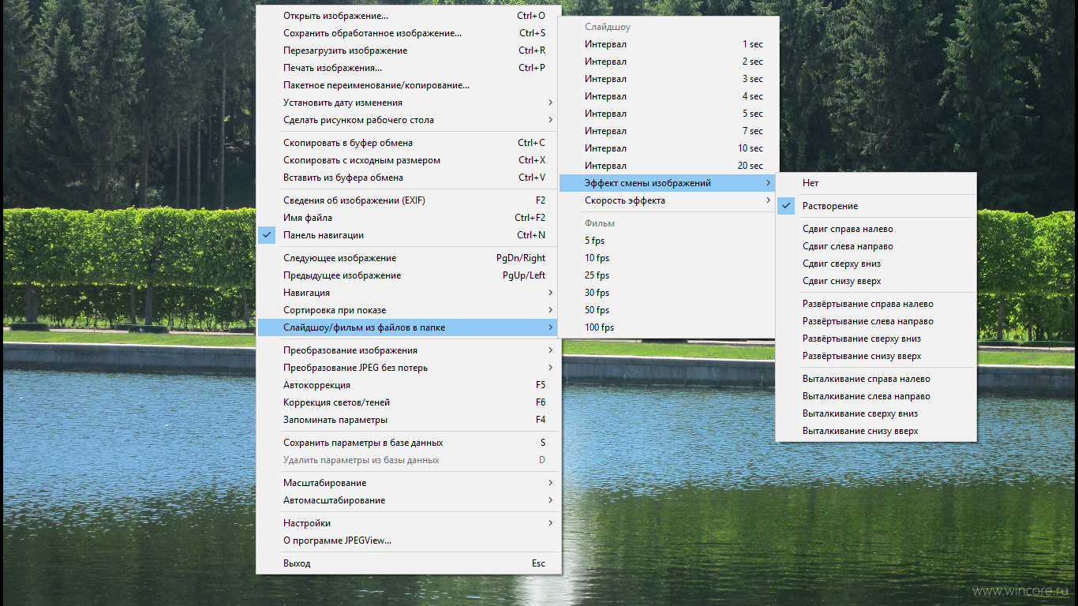This screenshot has width=1078, height=606.
Task: Set slideshow interval to 4 sec
Action: click(668, 96)
